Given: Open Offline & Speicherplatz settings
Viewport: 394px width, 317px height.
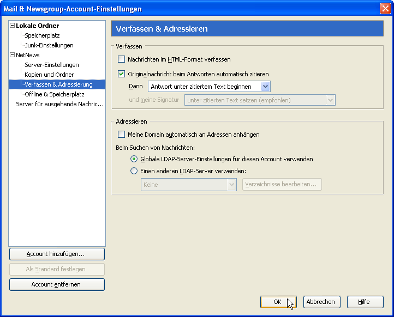Looking at the screenshot, I should [54, 94].
